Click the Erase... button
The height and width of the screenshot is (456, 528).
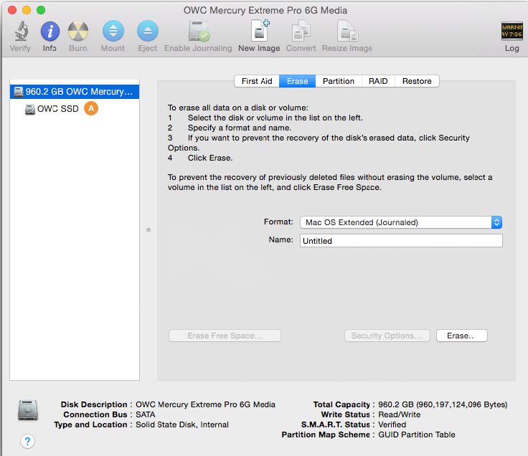(x=462, y=336)
